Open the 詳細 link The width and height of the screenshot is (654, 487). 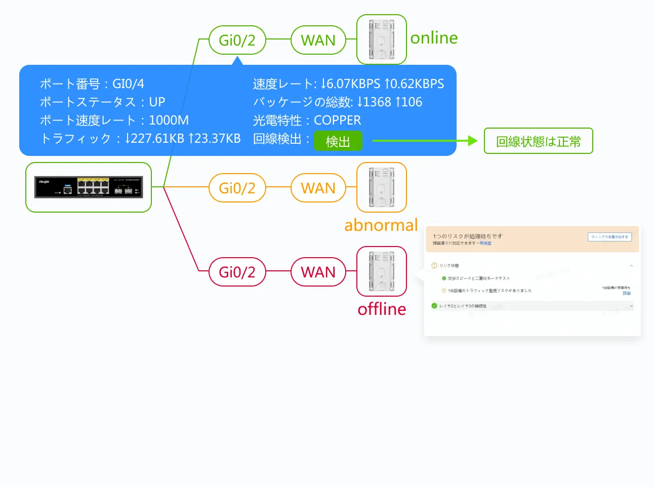click(x=627, y=294)
